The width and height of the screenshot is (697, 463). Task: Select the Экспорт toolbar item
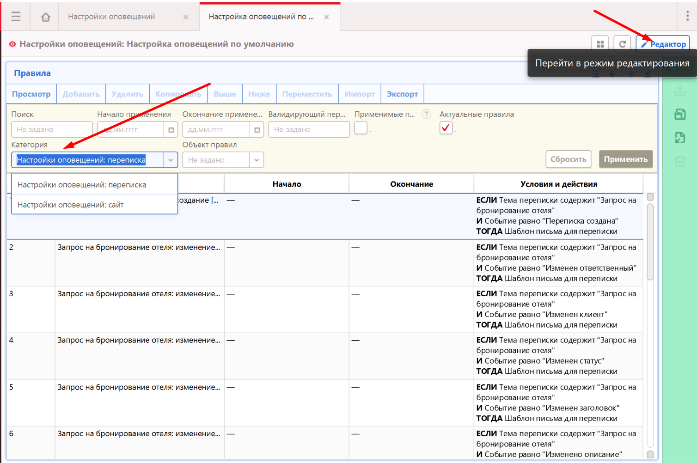tap(402, 94)
